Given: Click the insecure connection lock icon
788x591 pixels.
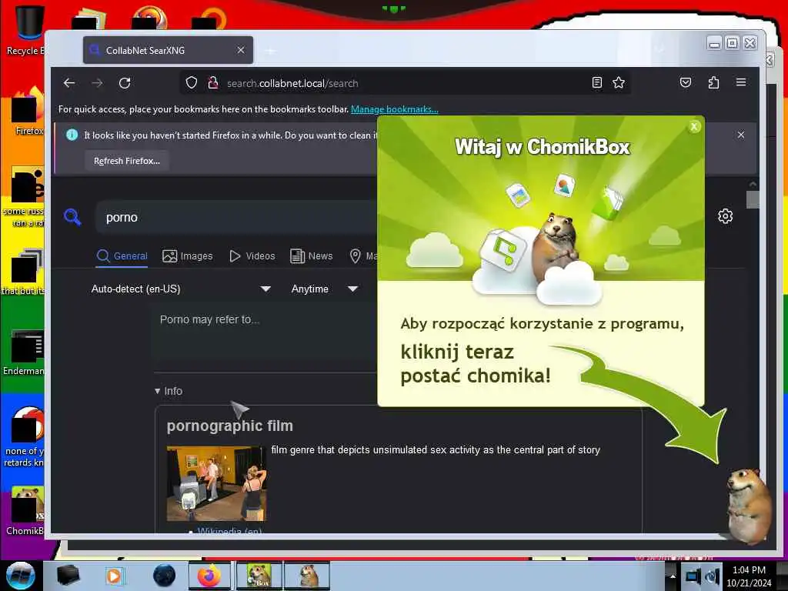Looking at the screenshot, I should tap(213, 83).
